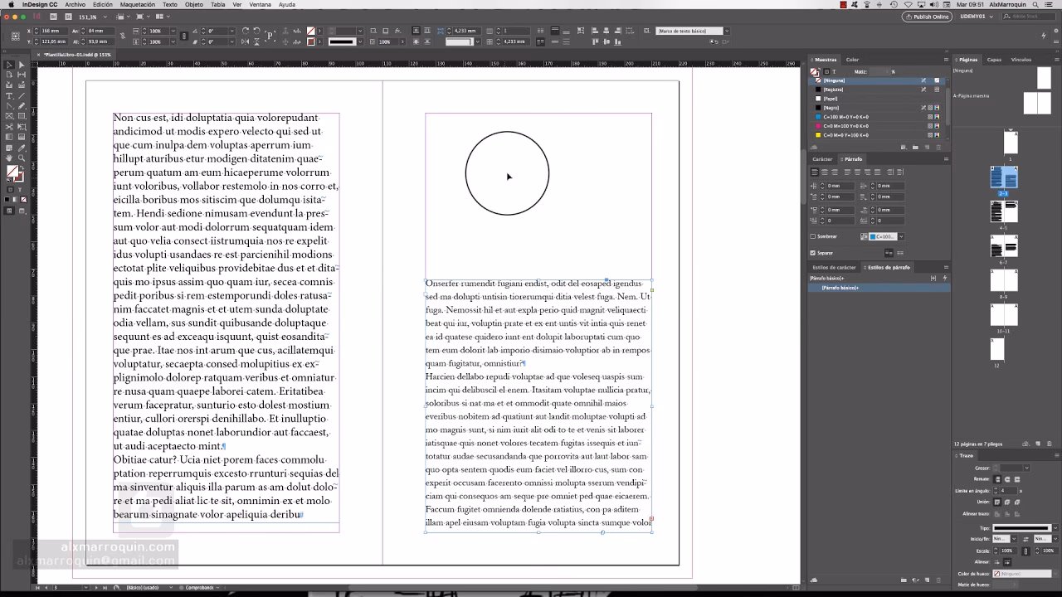
Task: Select the Selection tool
Action: click(x=8, y=65)
